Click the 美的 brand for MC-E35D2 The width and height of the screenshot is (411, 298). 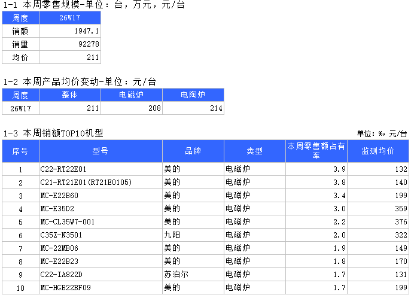point(172,209)
